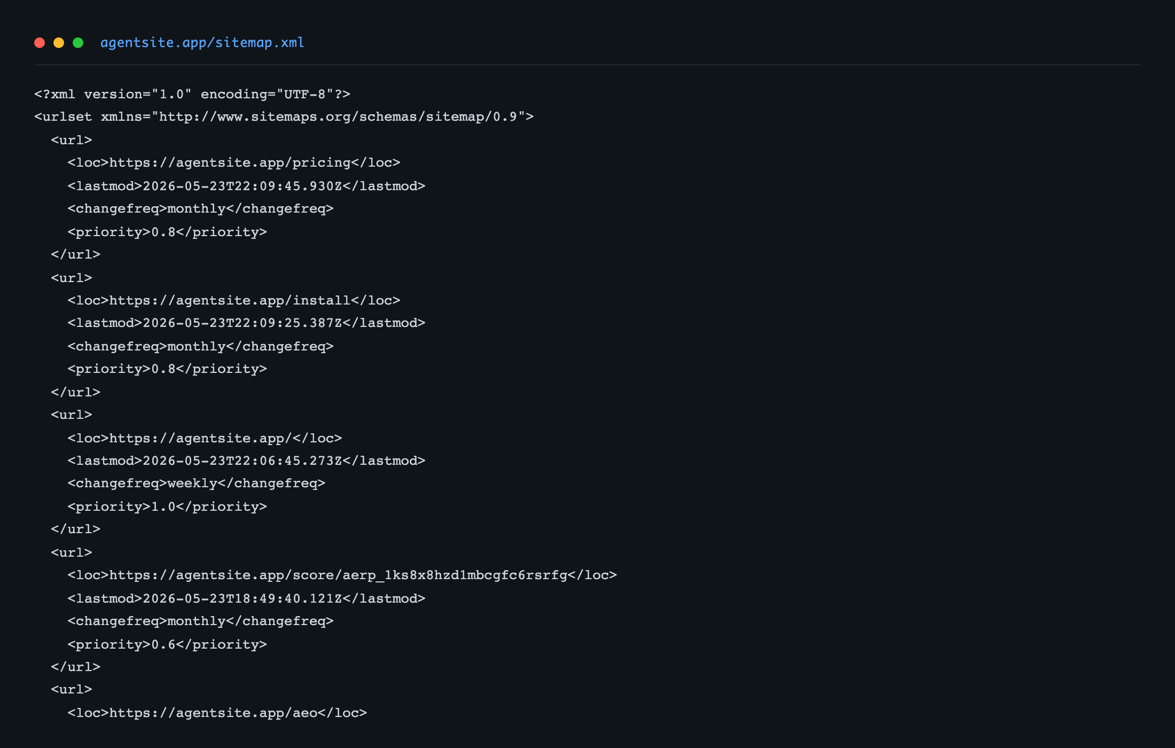Viewport: 1175px width, 748px height.
Task: Click changefreq monthly under the install URL
Action: (x=200, y=346)
